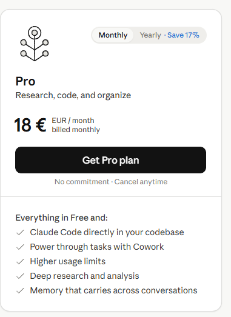This screenshot has height=317, width=231.
Task: Click No commitment · Cancel anytime text
Action: pyautogui.click(x=111, y=182)
